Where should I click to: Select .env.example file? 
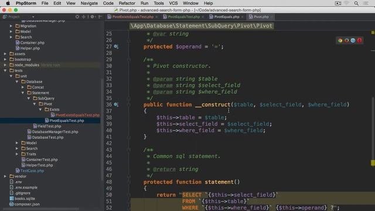point(26,188)
